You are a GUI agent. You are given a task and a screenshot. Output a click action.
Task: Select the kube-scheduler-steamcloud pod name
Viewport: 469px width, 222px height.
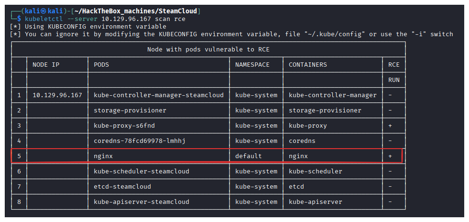click(142, 172)
